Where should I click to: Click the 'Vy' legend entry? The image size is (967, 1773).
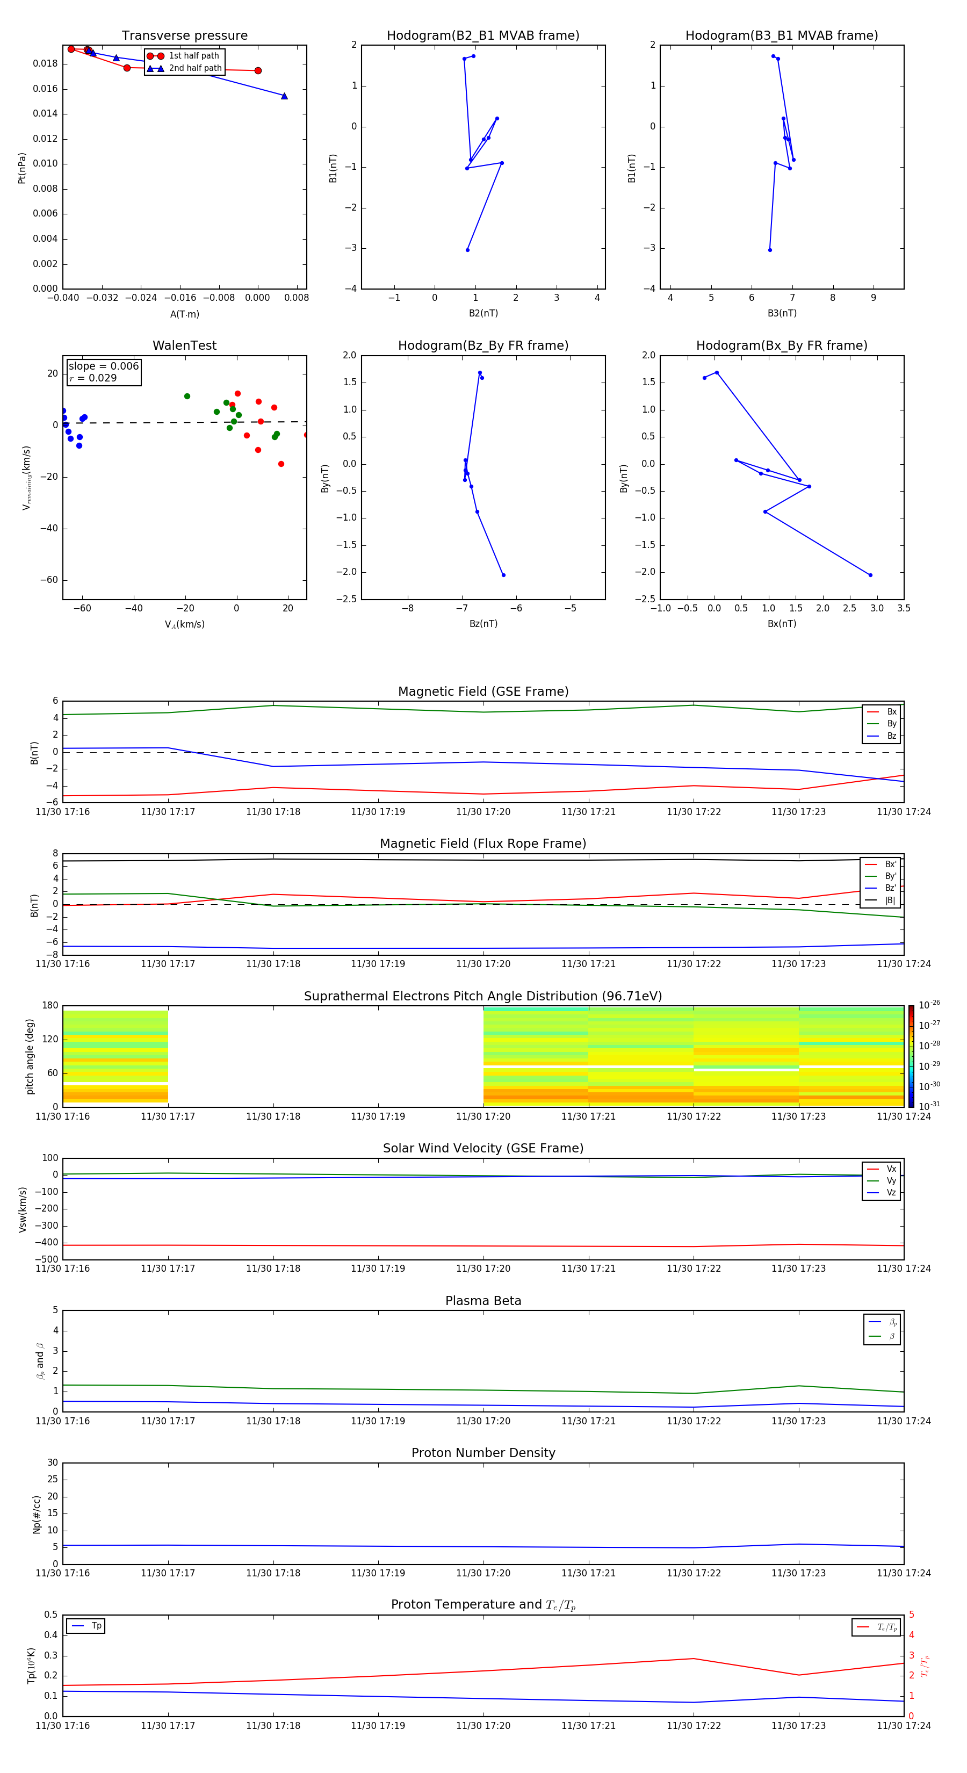pyautogui.click(x=882, y=1181)
